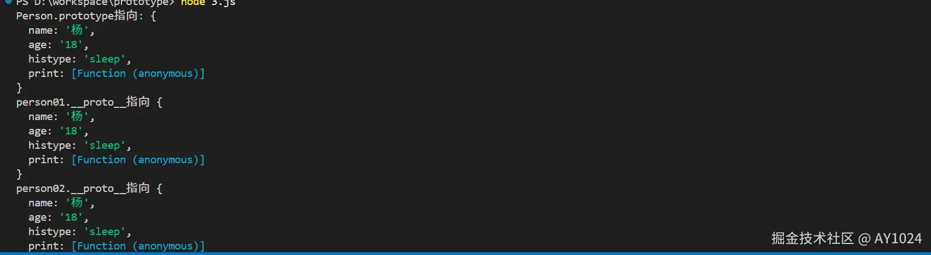
Task: Click the blue command decoration dot
Action: point(8,2)
